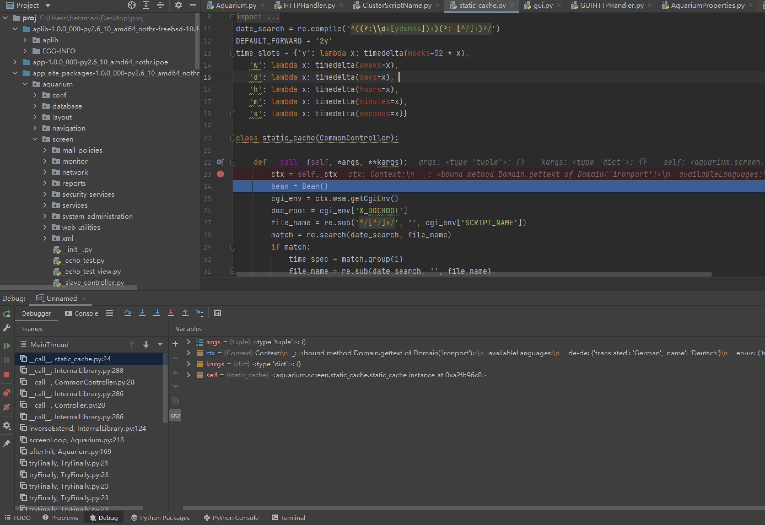
Task: Close the Unnamed debug session tab
Action: pos(83,298)
